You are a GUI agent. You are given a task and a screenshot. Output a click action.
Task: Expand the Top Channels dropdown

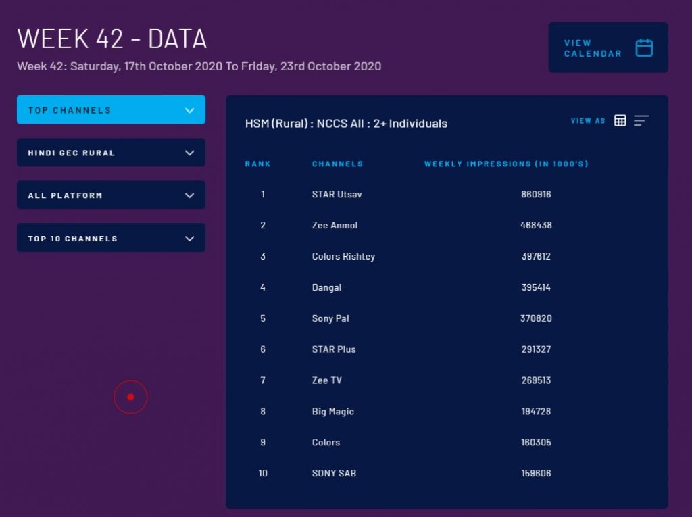click(x=111, y=109)
